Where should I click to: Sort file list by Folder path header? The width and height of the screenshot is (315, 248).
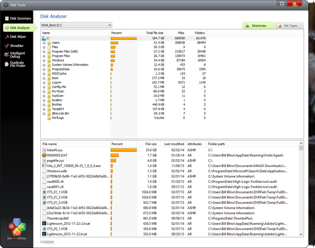(x=248, y=144)
